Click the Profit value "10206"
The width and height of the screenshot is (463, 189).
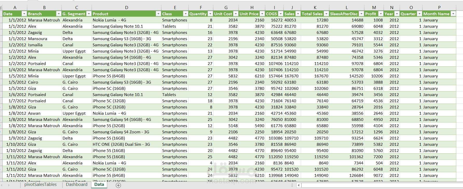[374, 76]
